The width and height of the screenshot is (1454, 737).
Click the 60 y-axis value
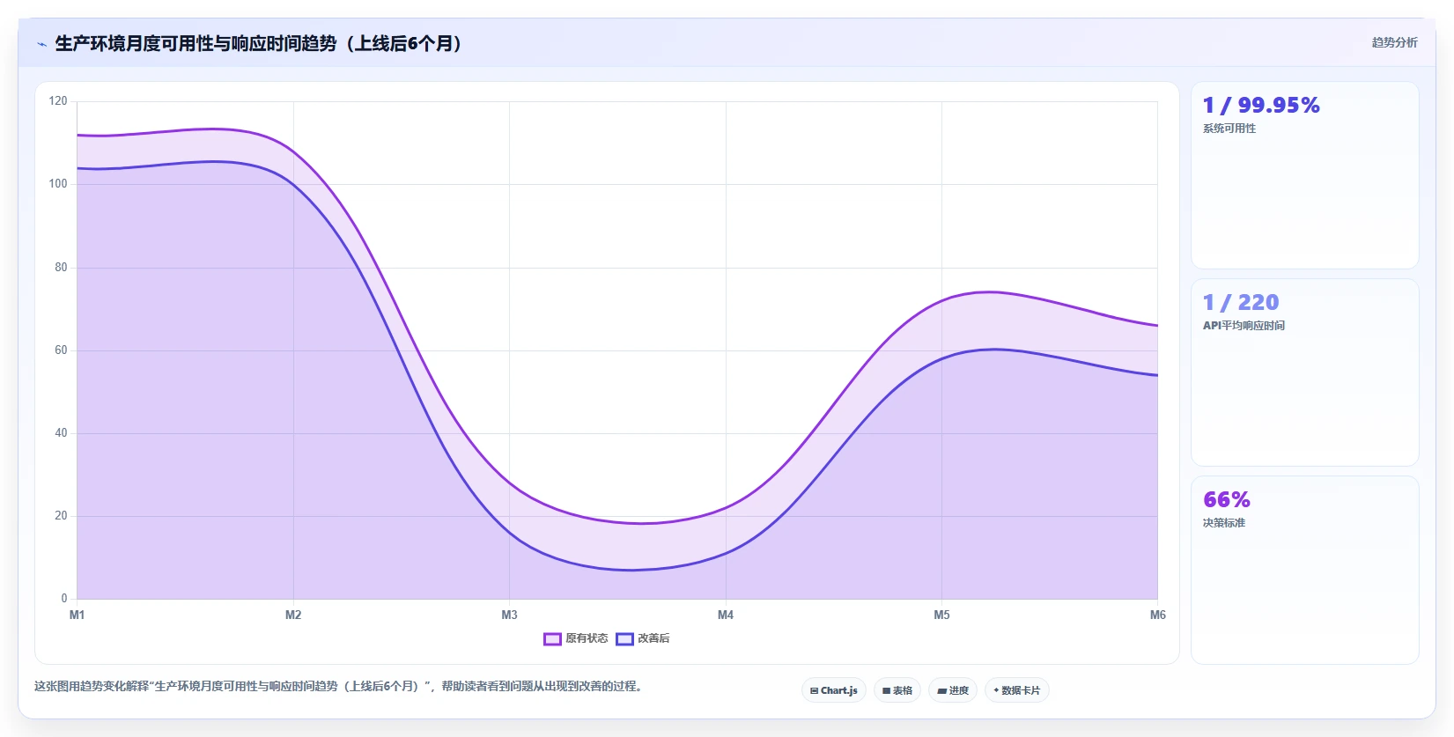click(x=61, y=350)
